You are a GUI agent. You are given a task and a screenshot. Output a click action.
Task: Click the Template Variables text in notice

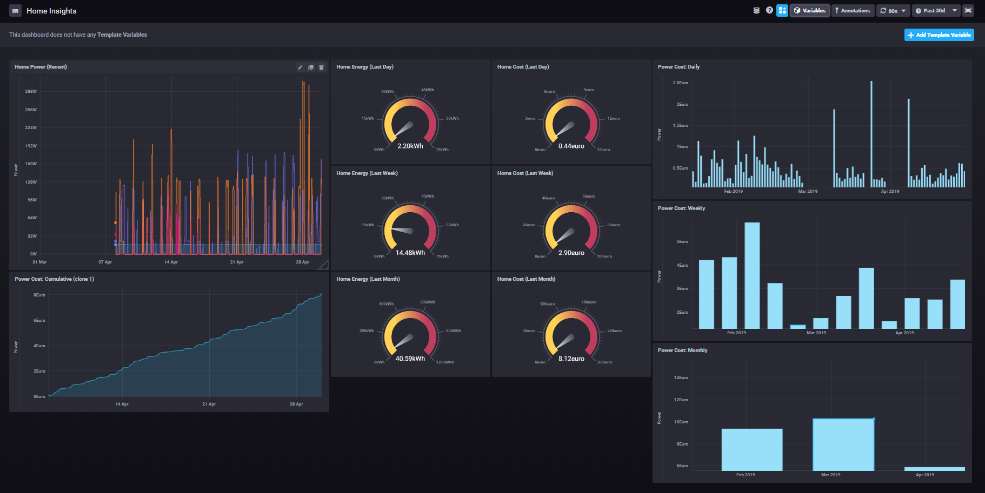click(122, 35)
